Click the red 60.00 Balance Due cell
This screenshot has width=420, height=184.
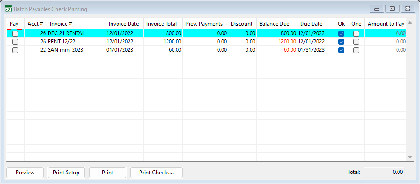click(277, 50)
